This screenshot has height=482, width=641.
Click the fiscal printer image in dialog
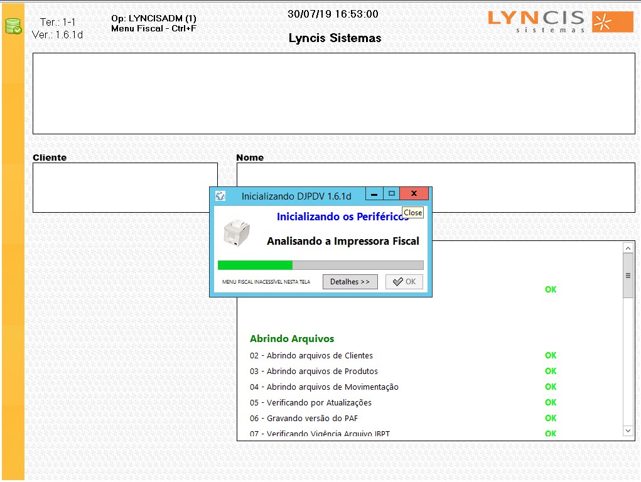pos(237,232)
